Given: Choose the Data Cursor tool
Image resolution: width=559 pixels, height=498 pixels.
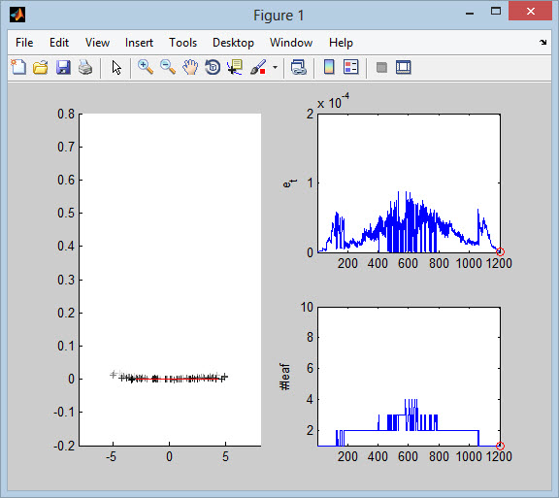Looking at the screenshot, I should coord(235,67).
